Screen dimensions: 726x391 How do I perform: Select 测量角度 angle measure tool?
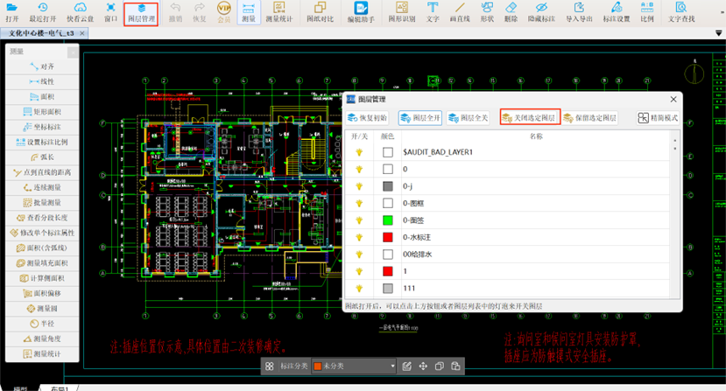(42, 339)
